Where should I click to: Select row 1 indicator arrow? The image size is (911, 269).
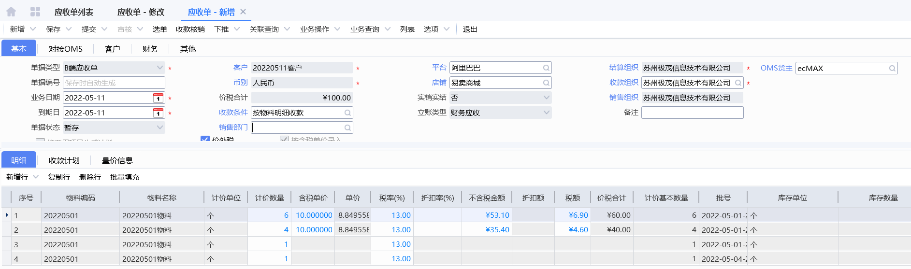pos(7,215)
